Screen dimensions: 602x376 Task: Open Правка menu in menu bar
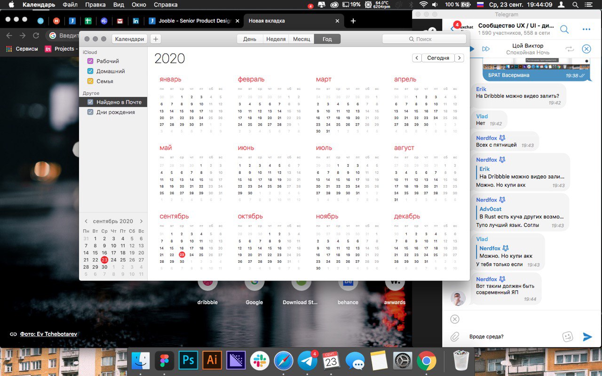point(95,5)
